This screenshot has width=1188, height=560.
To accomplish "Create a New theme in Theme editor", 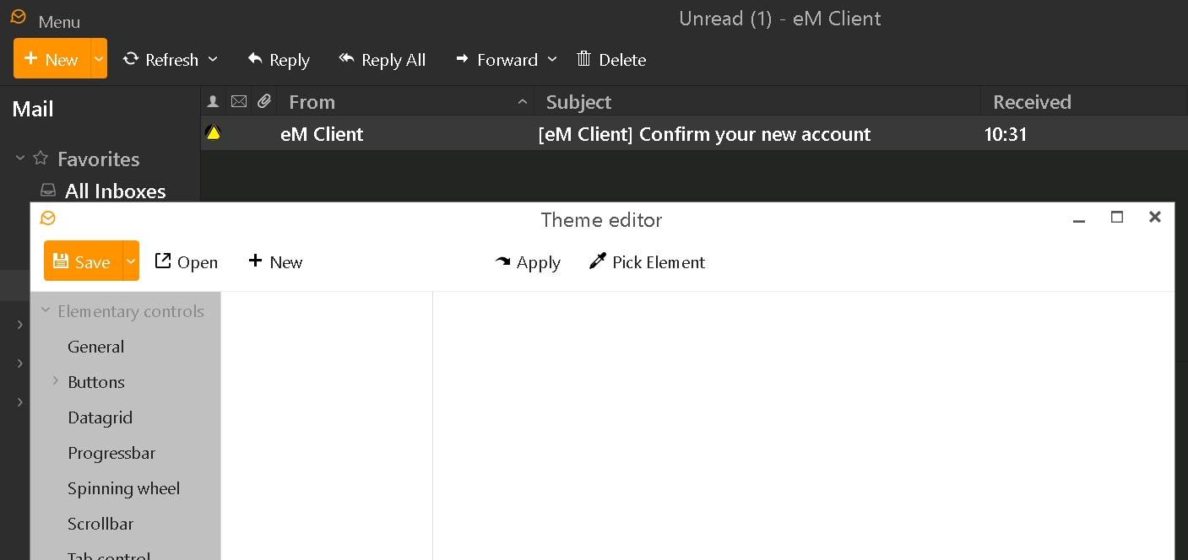I will tap(275, 261).
